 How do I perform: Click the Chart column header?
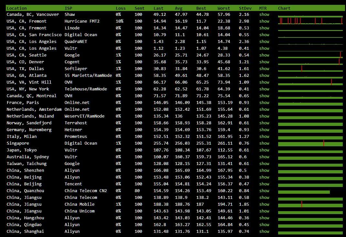coord(284,8)
